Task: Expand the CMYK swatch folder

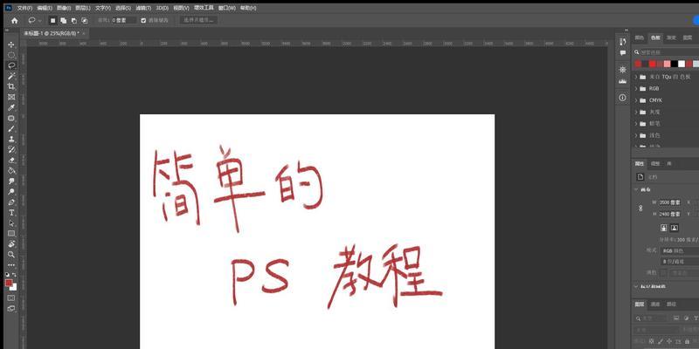Action: pyautogui.click(x=636, y=100)
